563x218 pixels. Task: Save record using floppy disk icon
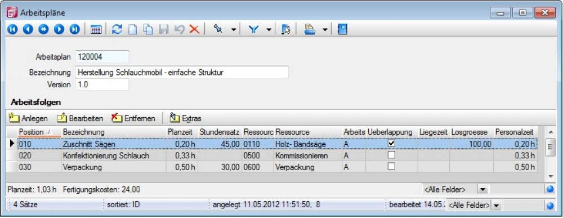(164, 29)
